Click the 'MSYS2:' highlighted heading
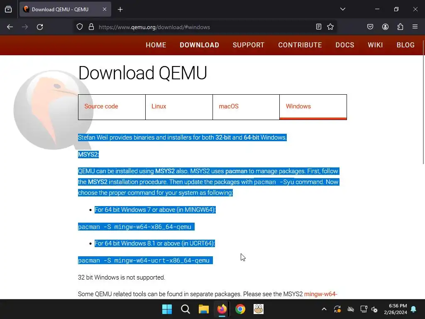This screenshot has width=425, height=319. tap(88, 155)
